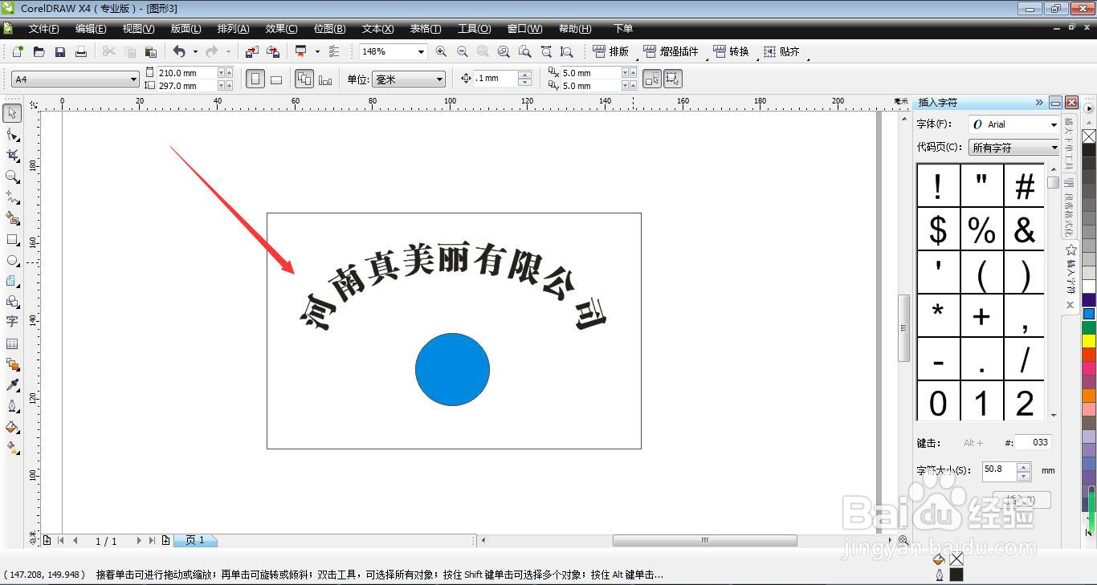Viewport: 1097px width, 585px height.
Task: Select the Fill bucket tool
Action: [x=12, y=427]
